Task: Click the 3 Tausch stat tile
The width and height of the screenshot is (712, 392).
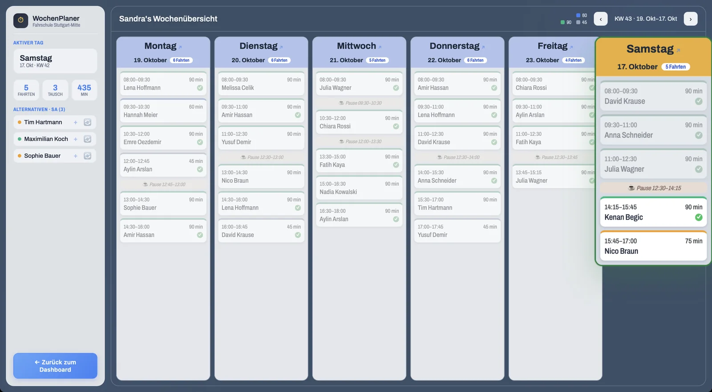Action: coord(55,90)
